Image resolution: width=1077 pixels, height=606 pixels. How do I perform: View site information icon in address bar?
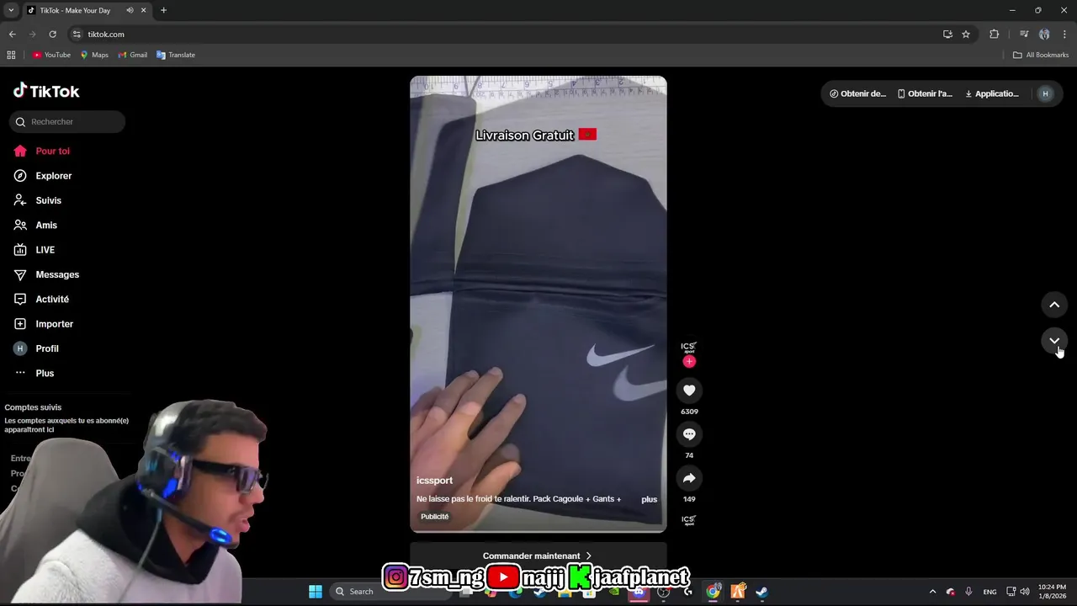[x=77, y=34]
